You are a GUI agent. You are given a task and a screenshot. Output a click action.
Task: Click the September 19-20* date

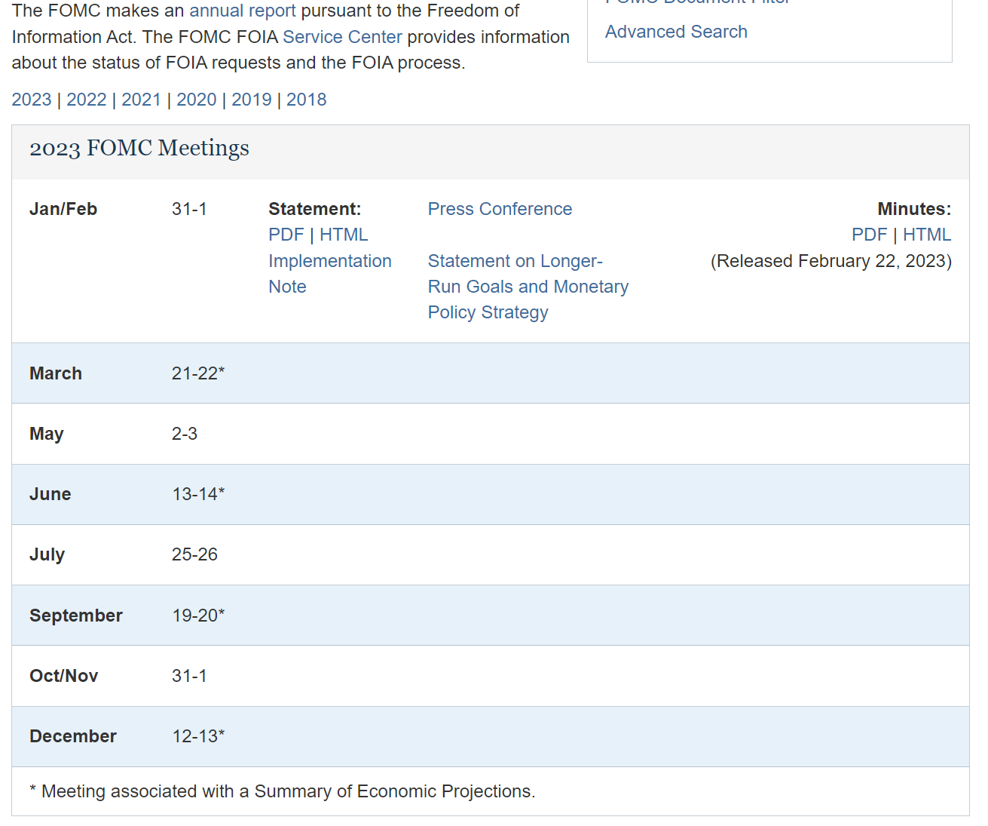point(198,616)
